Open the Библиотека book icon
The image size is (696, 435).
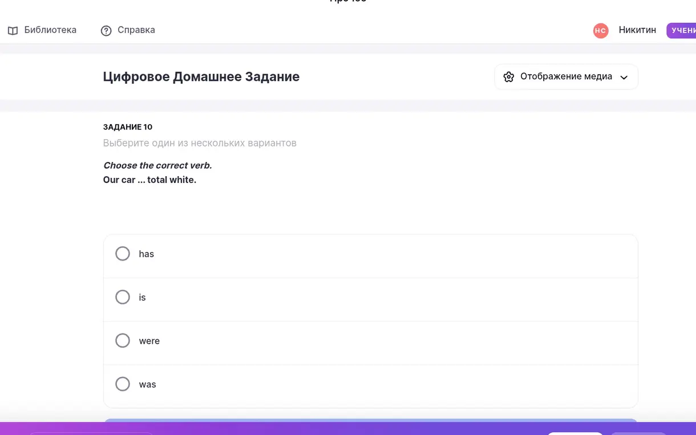click(x=13, y=31)
